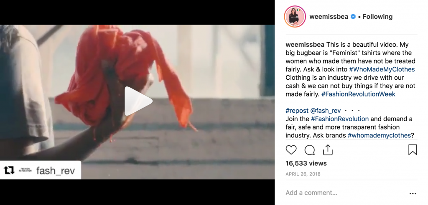The image size is (428, 205).
Task: Open more options three-dot menu
Action: point(413,194)
